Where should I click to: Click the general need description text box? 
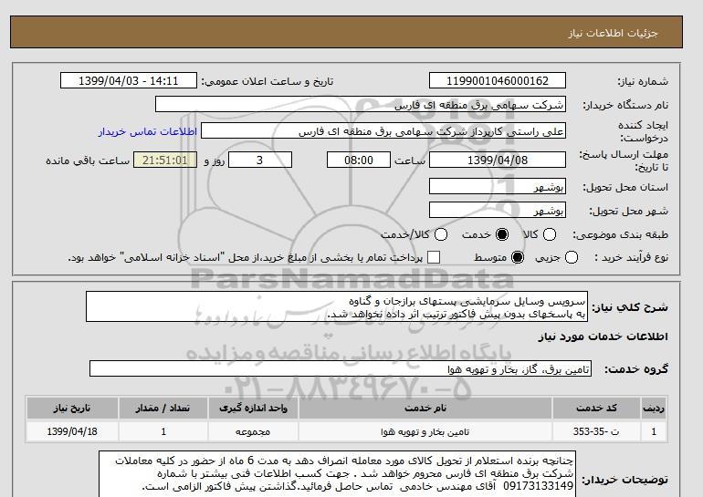point(337,306)
